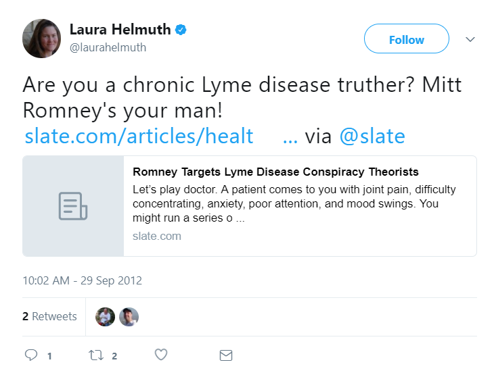
Task: Open Romney Targets Lyme Disease card title
Action: click(275, 172)
